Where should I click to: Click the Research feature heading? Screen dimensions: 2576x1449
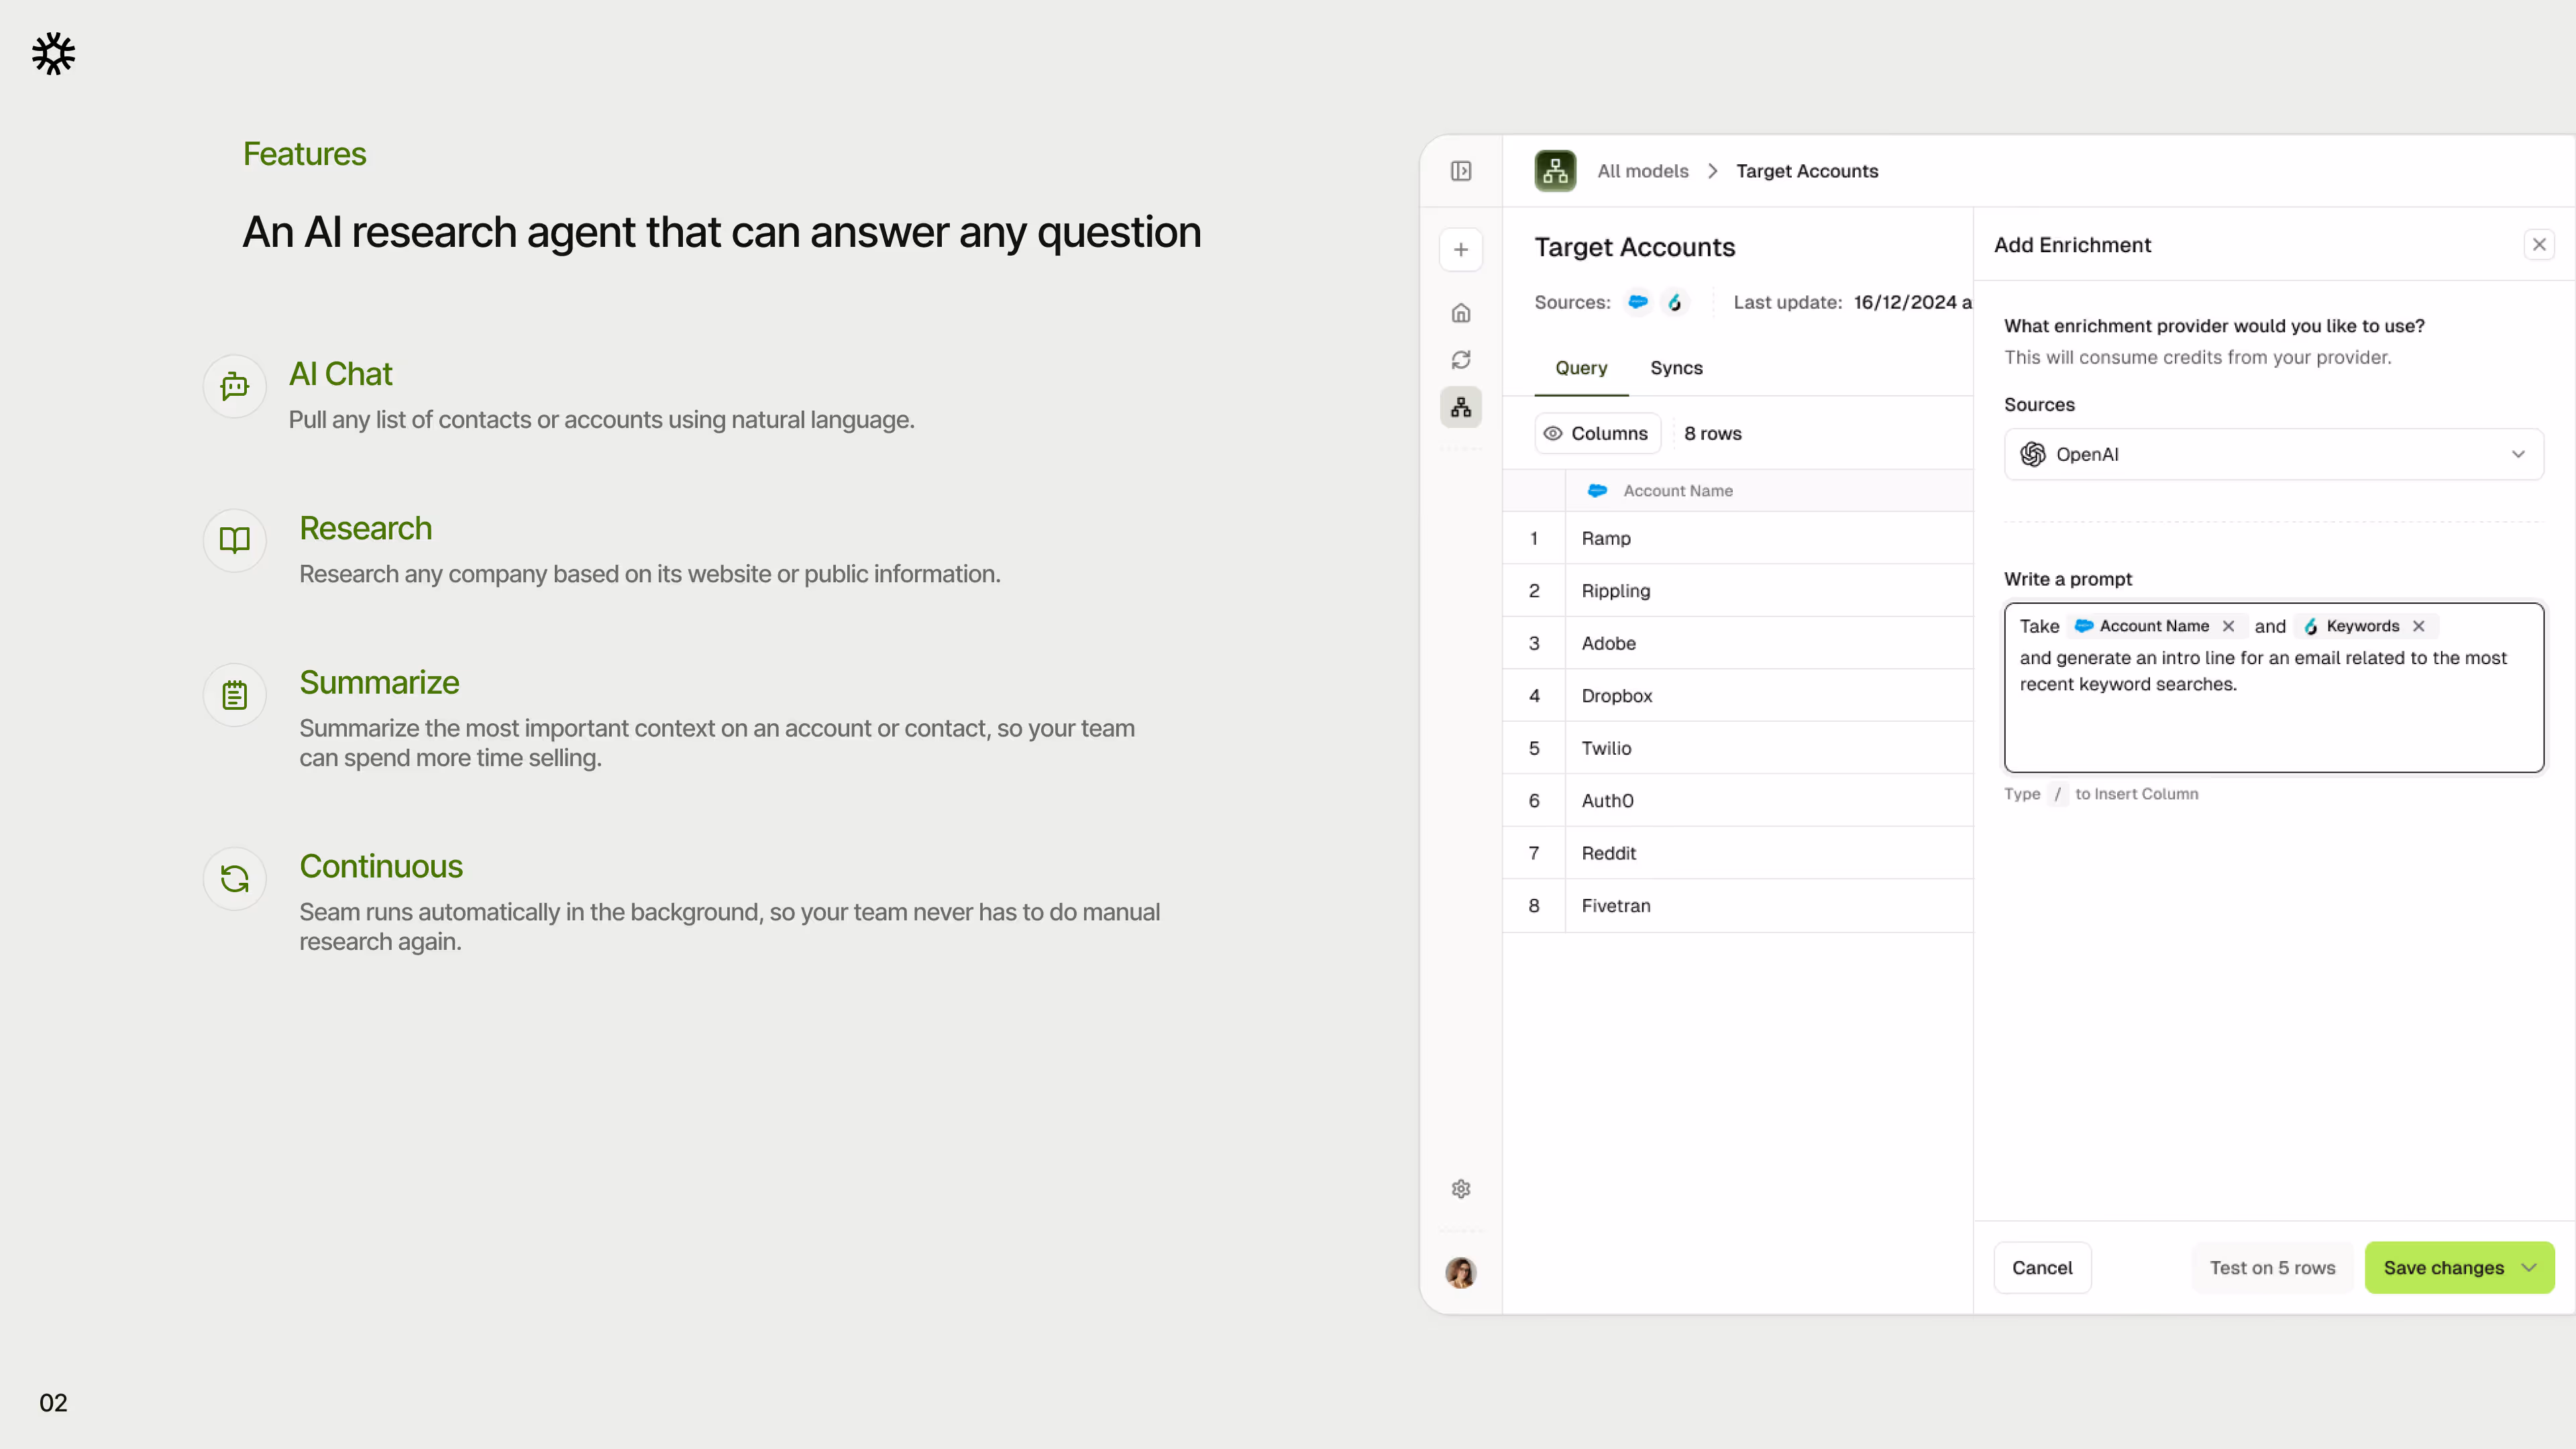click(365, 528)
